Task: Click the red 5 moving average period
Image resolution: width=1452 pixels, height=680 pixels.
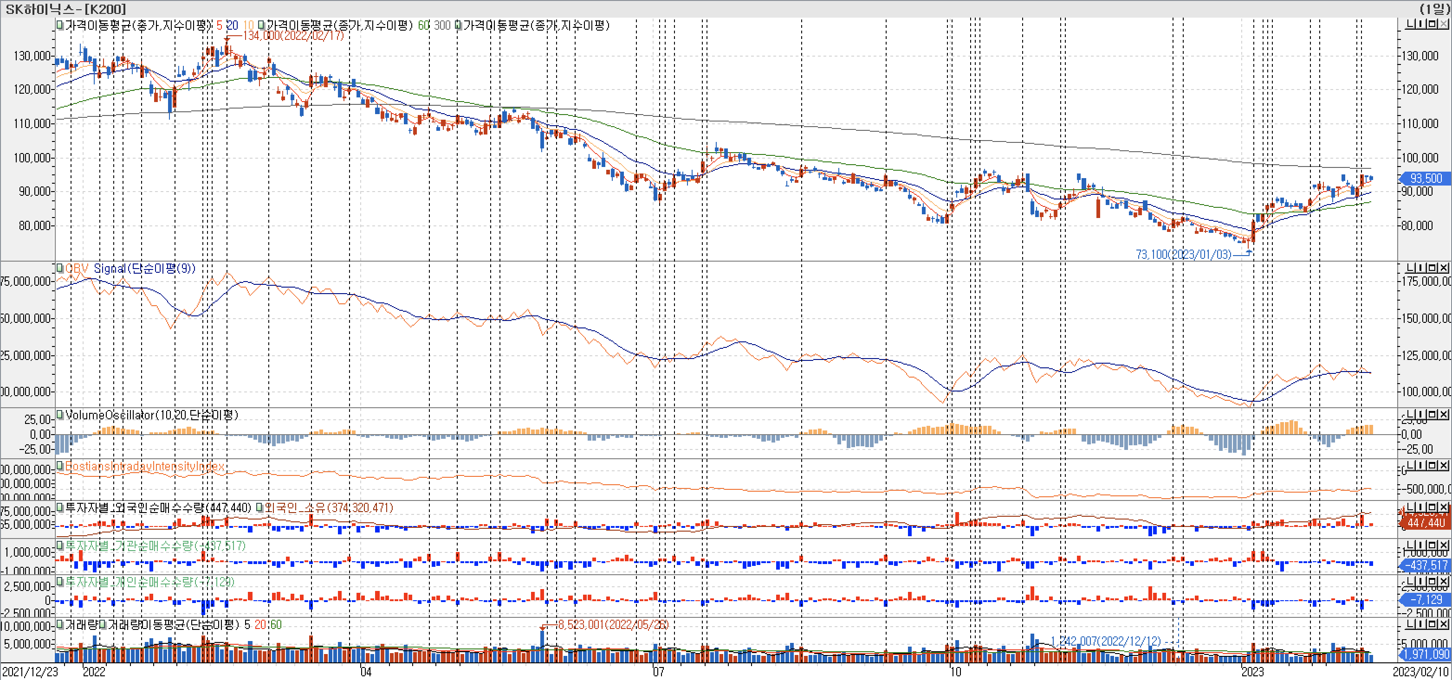Action: point(219,26)
